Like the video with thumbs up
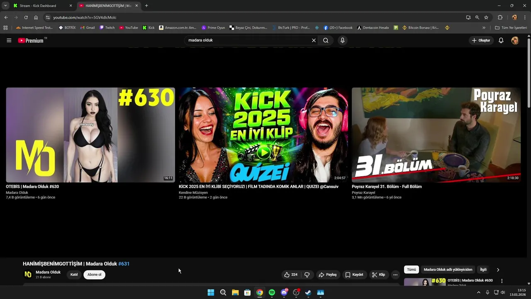The width and height of the screenshot is (531, 299). (x=290, y=274)
